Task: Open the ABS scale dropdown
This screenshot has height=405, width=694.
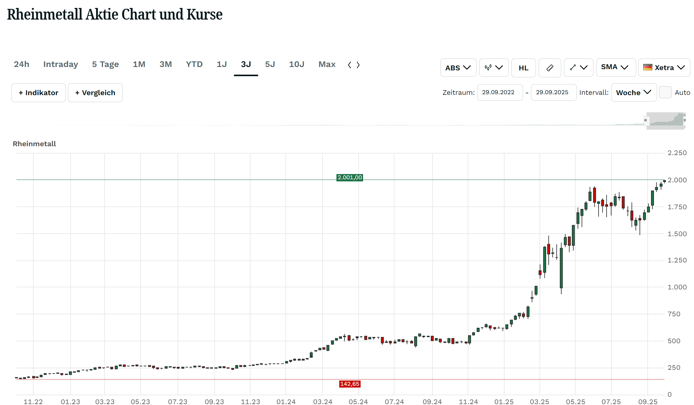Action: 458,68
